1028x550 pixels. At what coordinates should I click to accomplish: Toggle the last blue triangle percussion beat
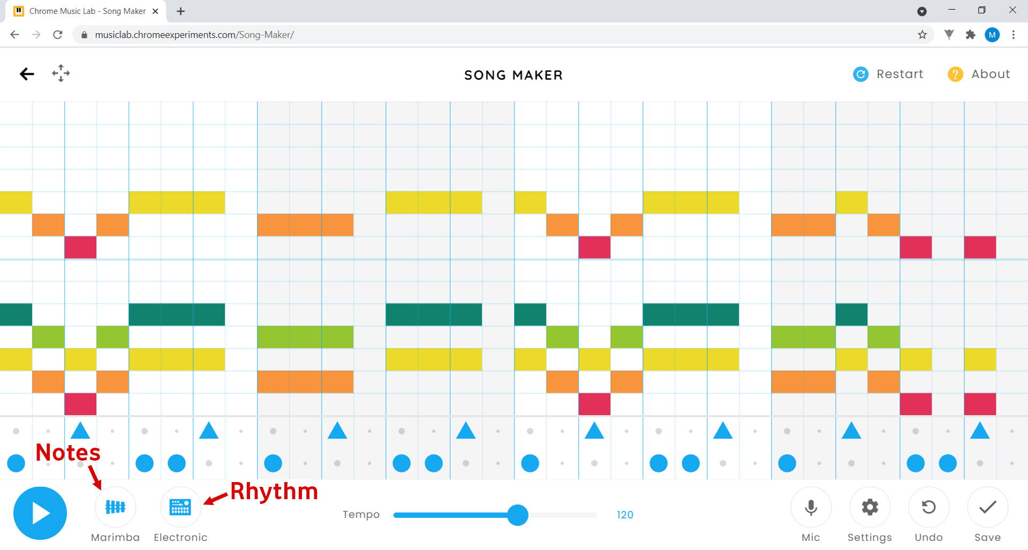980,431
